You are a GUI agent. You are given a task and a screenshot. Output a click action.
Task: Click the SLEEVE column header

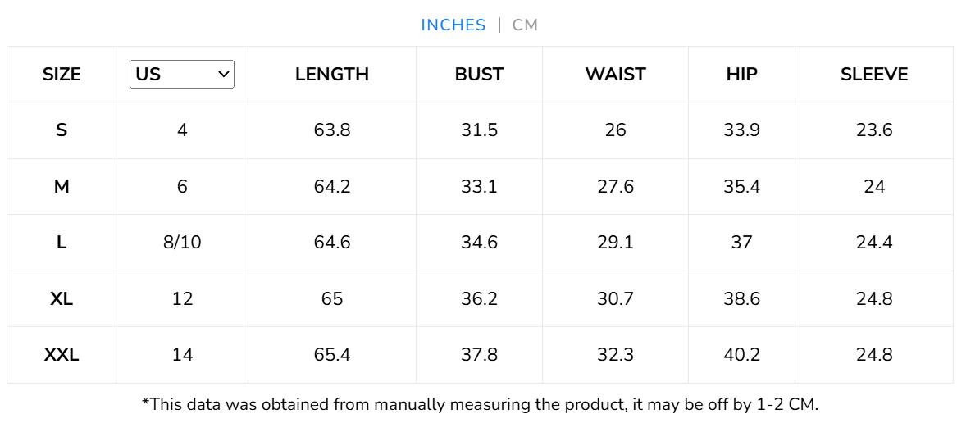(874, 75)
